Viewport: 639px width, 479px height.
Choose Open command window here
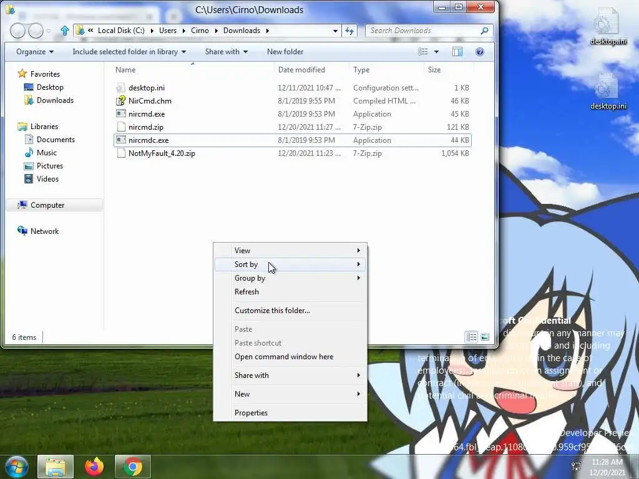coord(290,356)
